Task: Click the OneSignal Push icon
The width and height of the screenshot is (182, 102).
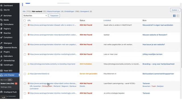Action: tap(1, 92)
